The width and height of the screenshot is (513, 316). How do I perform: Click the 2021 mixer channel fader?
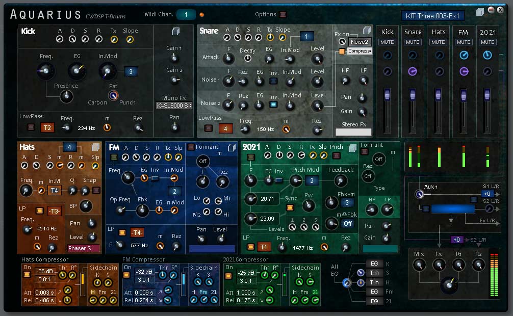point(487,94)
